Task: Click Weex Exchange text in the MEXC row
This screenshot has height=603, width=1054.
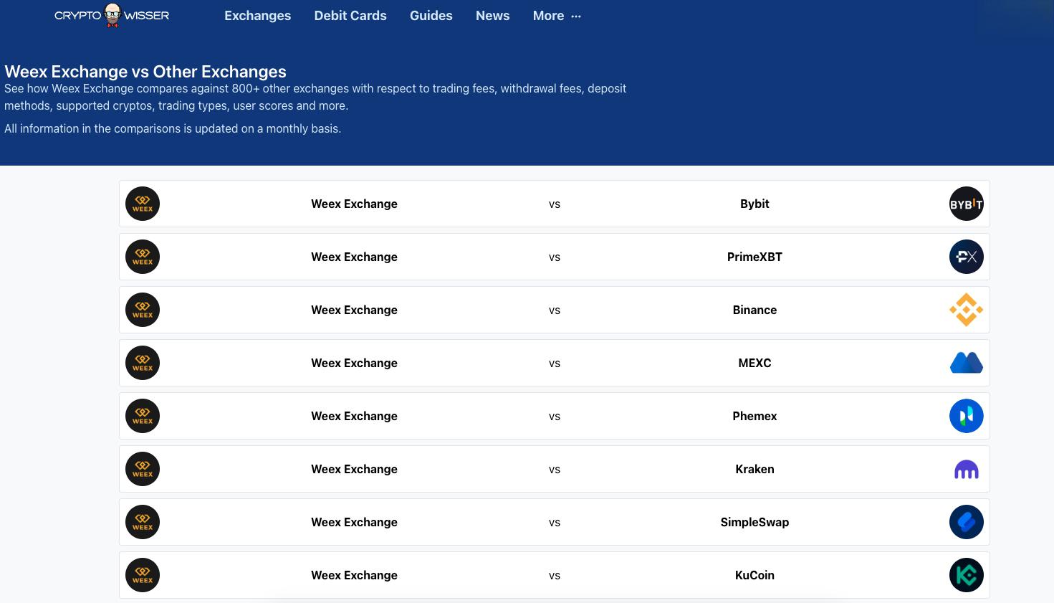Action: pos(354,363)
